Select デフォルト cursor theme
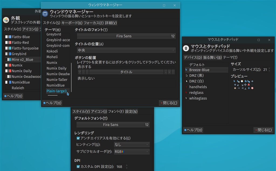The image size is (276, 171). [x=197, y=65]
